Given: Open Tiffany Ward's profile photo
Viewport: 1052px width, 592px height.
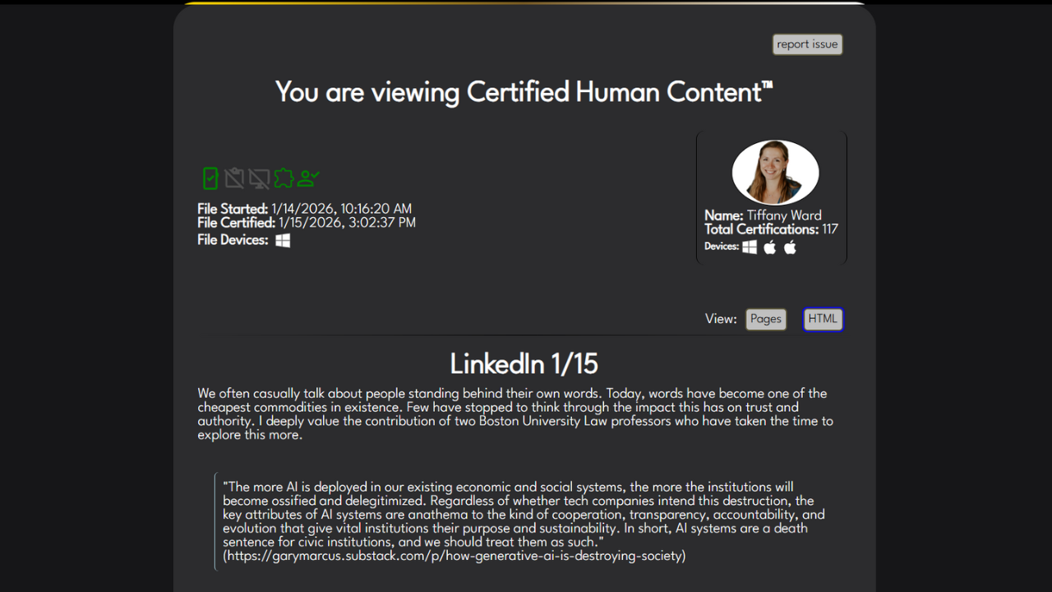Looking at the screenshot, I should [x=775, y=172].
